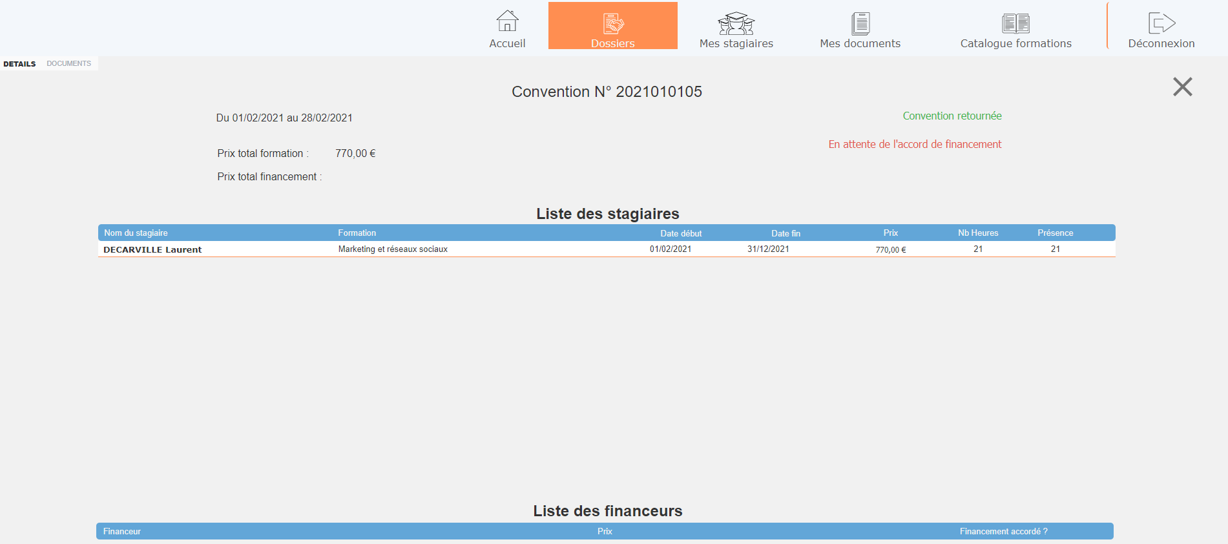The image size is (1228, 544).
Task: Click the Mes documents papers icon
Action: tap(860, 23)
